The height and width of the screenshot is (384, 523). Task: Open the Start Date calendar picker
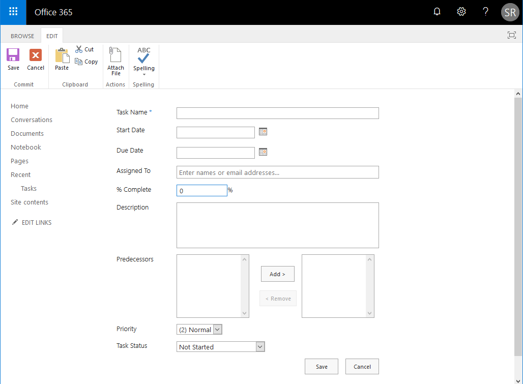click(263, 131)
